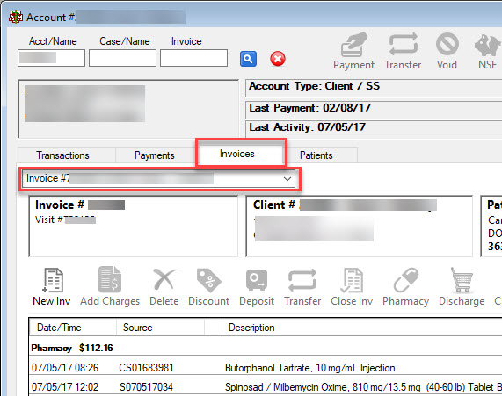Expand the Invoice # dropdown list
The height and width of the screenshot is (396, 502).
coord(287,179)
